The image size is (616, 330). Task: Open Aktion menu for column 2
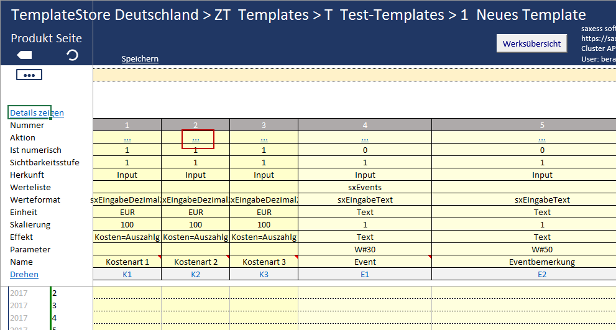[196, 138]
